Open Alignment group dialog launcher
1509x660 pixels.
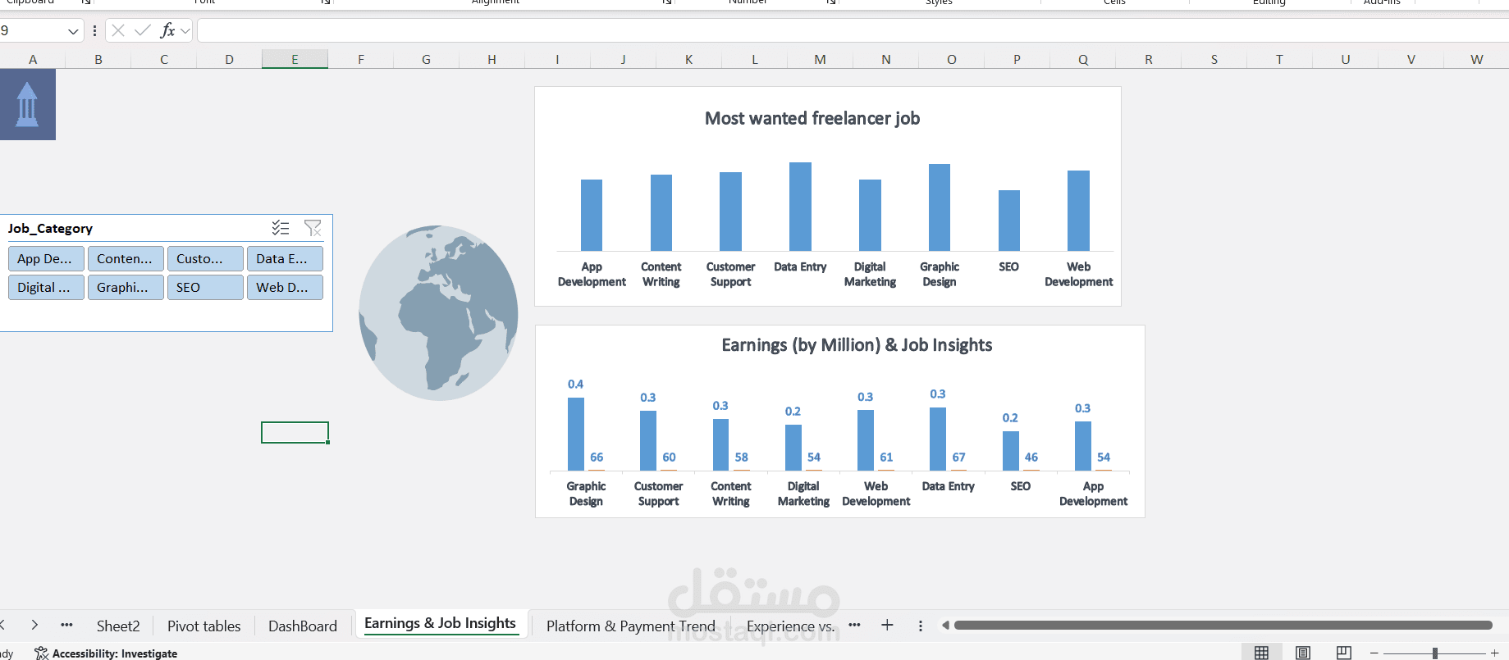(667, 2)
